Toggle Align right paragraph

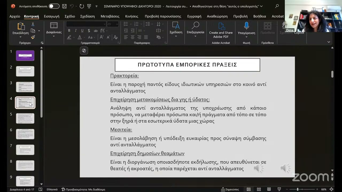[139, 37]
